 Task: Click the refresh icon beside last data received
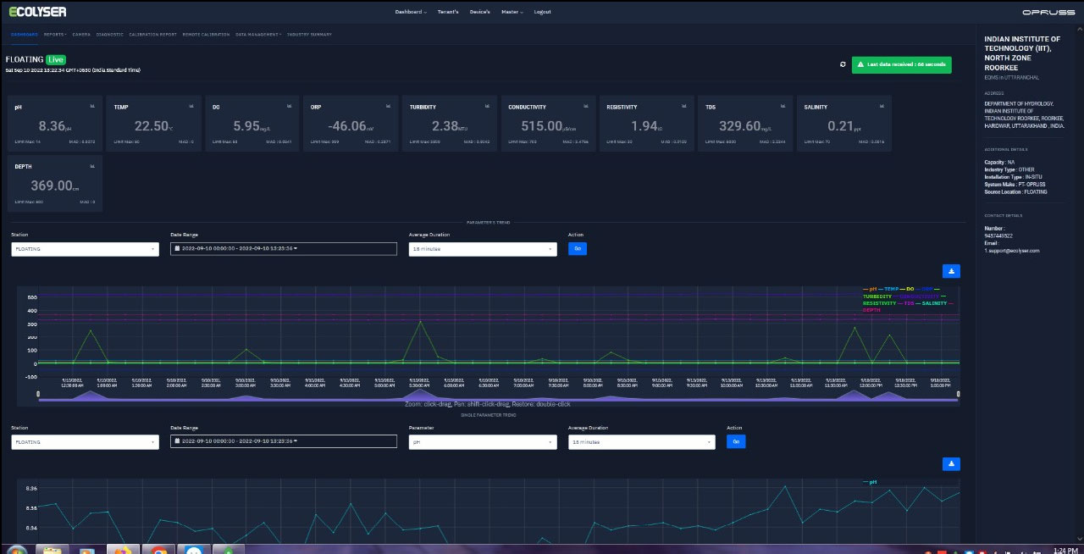pyautogui.click(x=843, y=64)
